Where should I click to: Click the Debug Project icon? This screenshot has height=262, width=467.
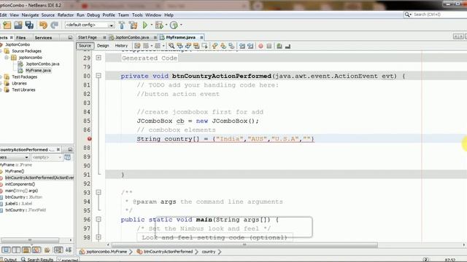pyautogui.click(x=159, y=25)
